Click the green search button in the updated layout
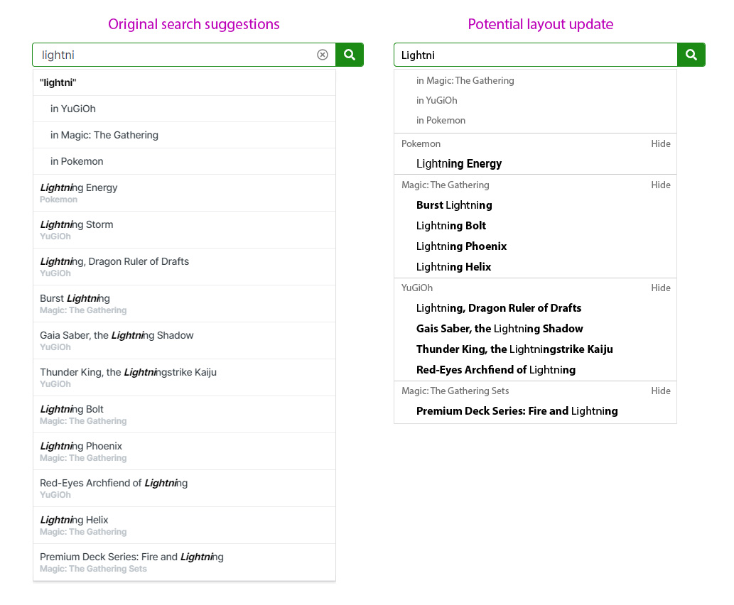This screenshot has height=605, width=734. [x=691, y=55]
